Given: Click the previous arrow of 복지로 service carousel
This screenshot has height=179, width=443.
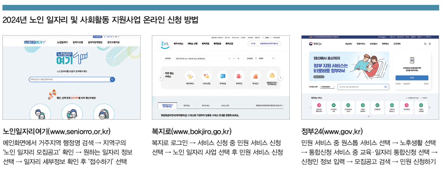Looking at the screenshot, I should click(161, 78).
